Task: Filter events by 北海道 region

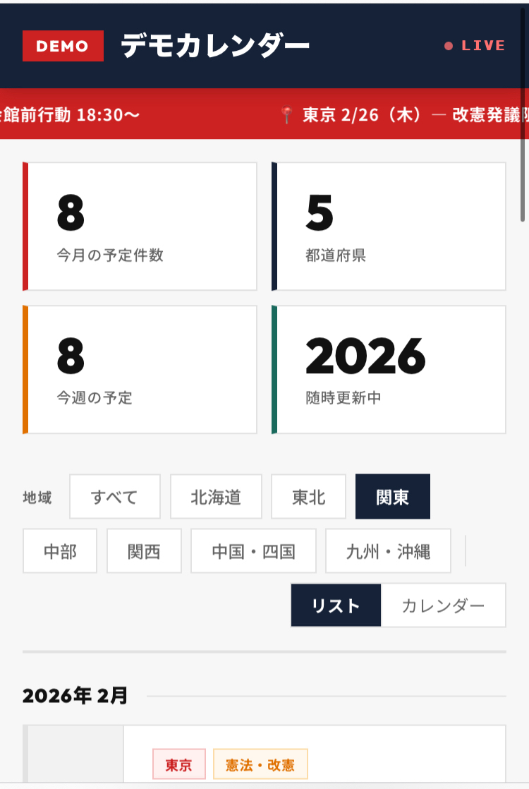Action: (216, 497)
